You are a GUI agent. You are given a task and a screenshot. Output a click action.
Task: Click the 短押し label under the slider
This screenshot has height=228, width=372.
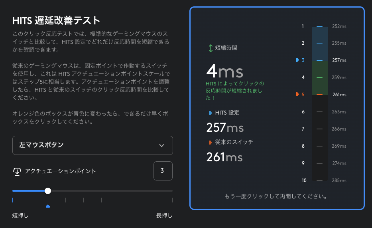(x=20, y=215)
